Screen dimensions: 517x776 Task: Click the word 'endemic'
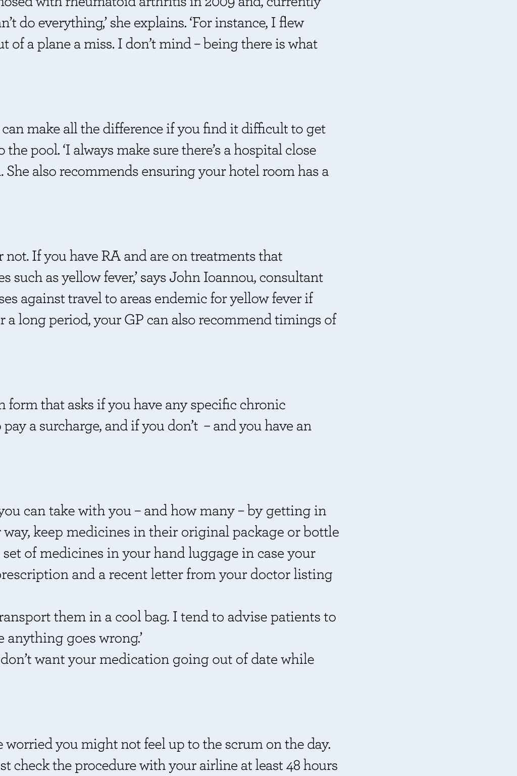[x=181, y=299]
